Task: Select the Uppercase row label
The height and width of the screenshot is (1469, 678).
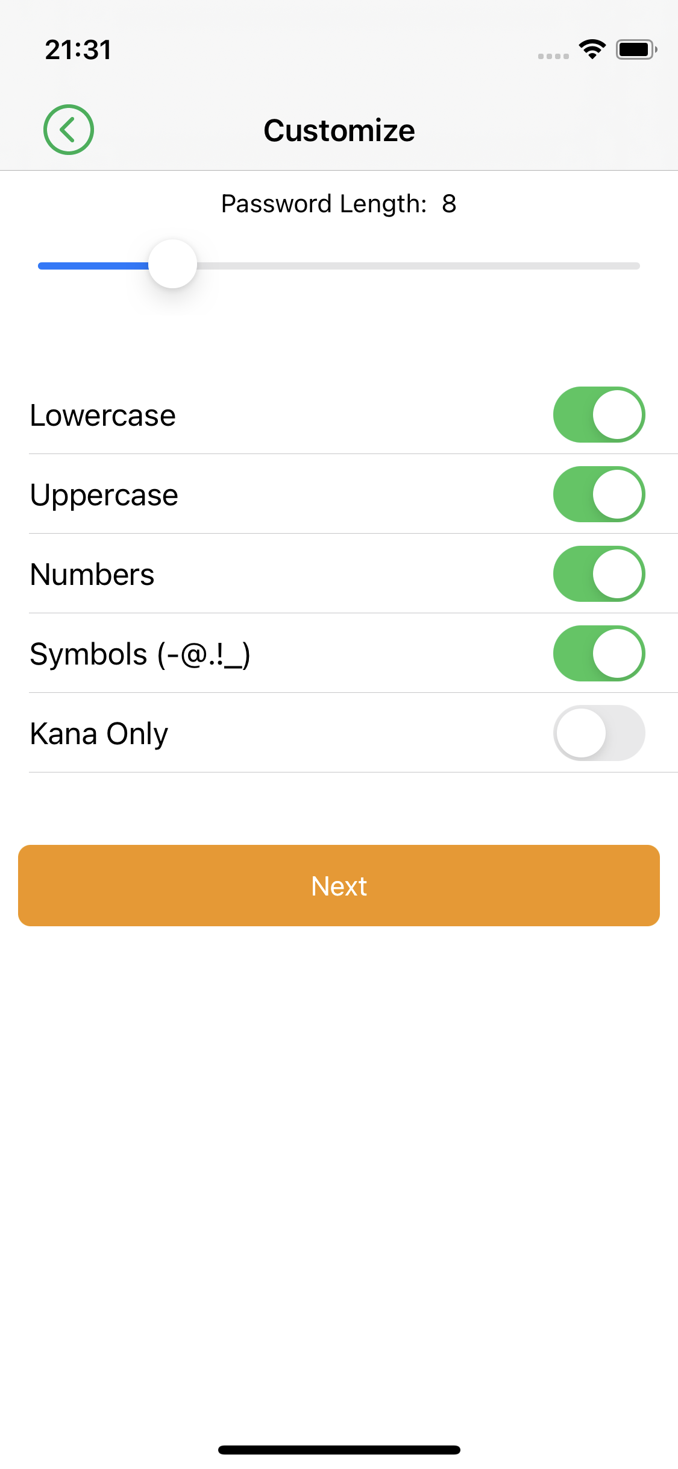Action: pos(104,495)
